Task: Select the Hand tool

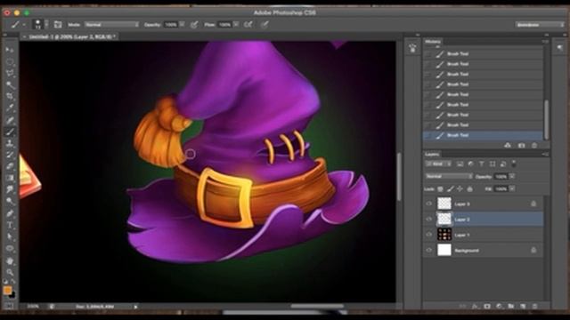Action: pyautogui.click(x=10, y=260)
